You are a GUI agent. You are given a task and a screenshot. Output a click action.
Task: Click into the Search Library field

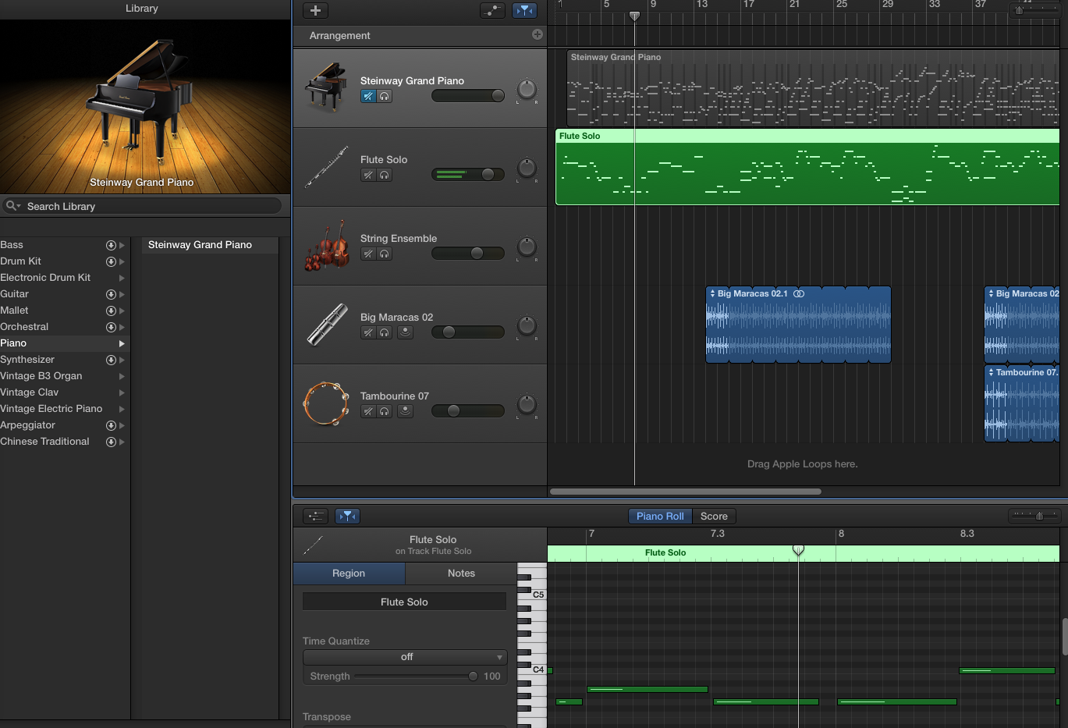142,206
